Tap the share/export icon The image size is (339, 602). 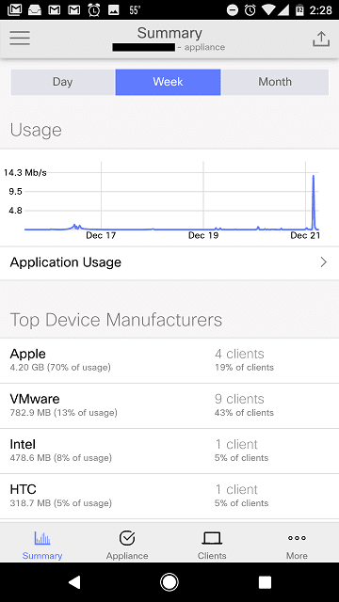click(x=321, y=40)
